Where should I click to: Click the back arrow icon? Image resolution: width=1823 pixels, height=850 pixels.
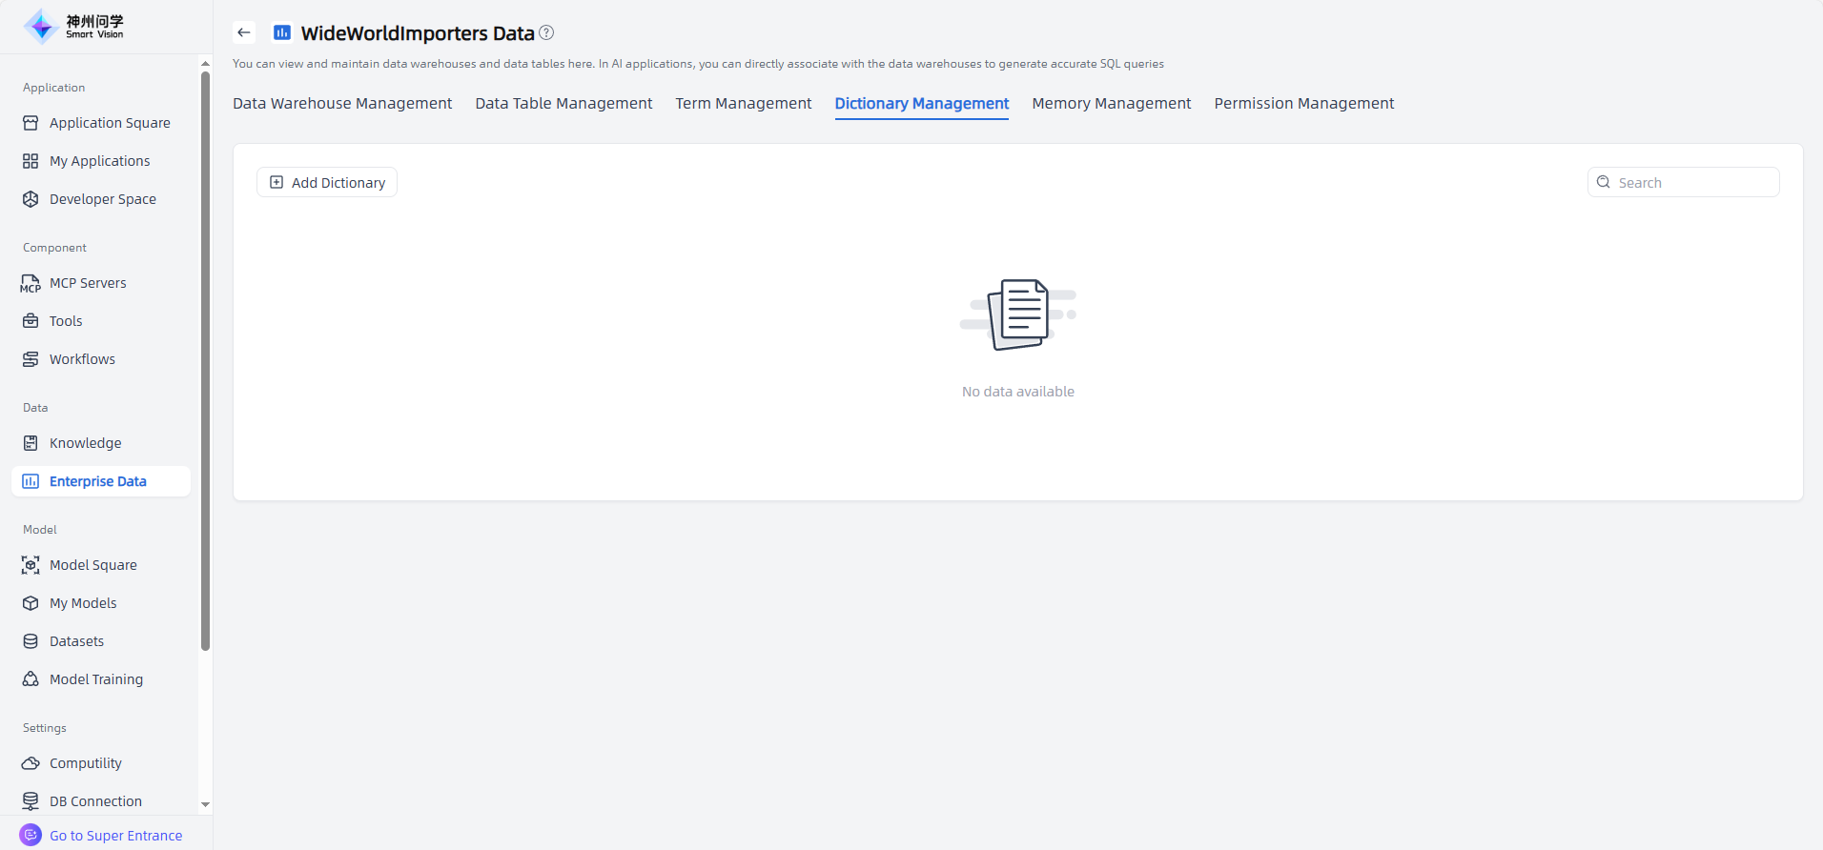[x=244, y=32]
